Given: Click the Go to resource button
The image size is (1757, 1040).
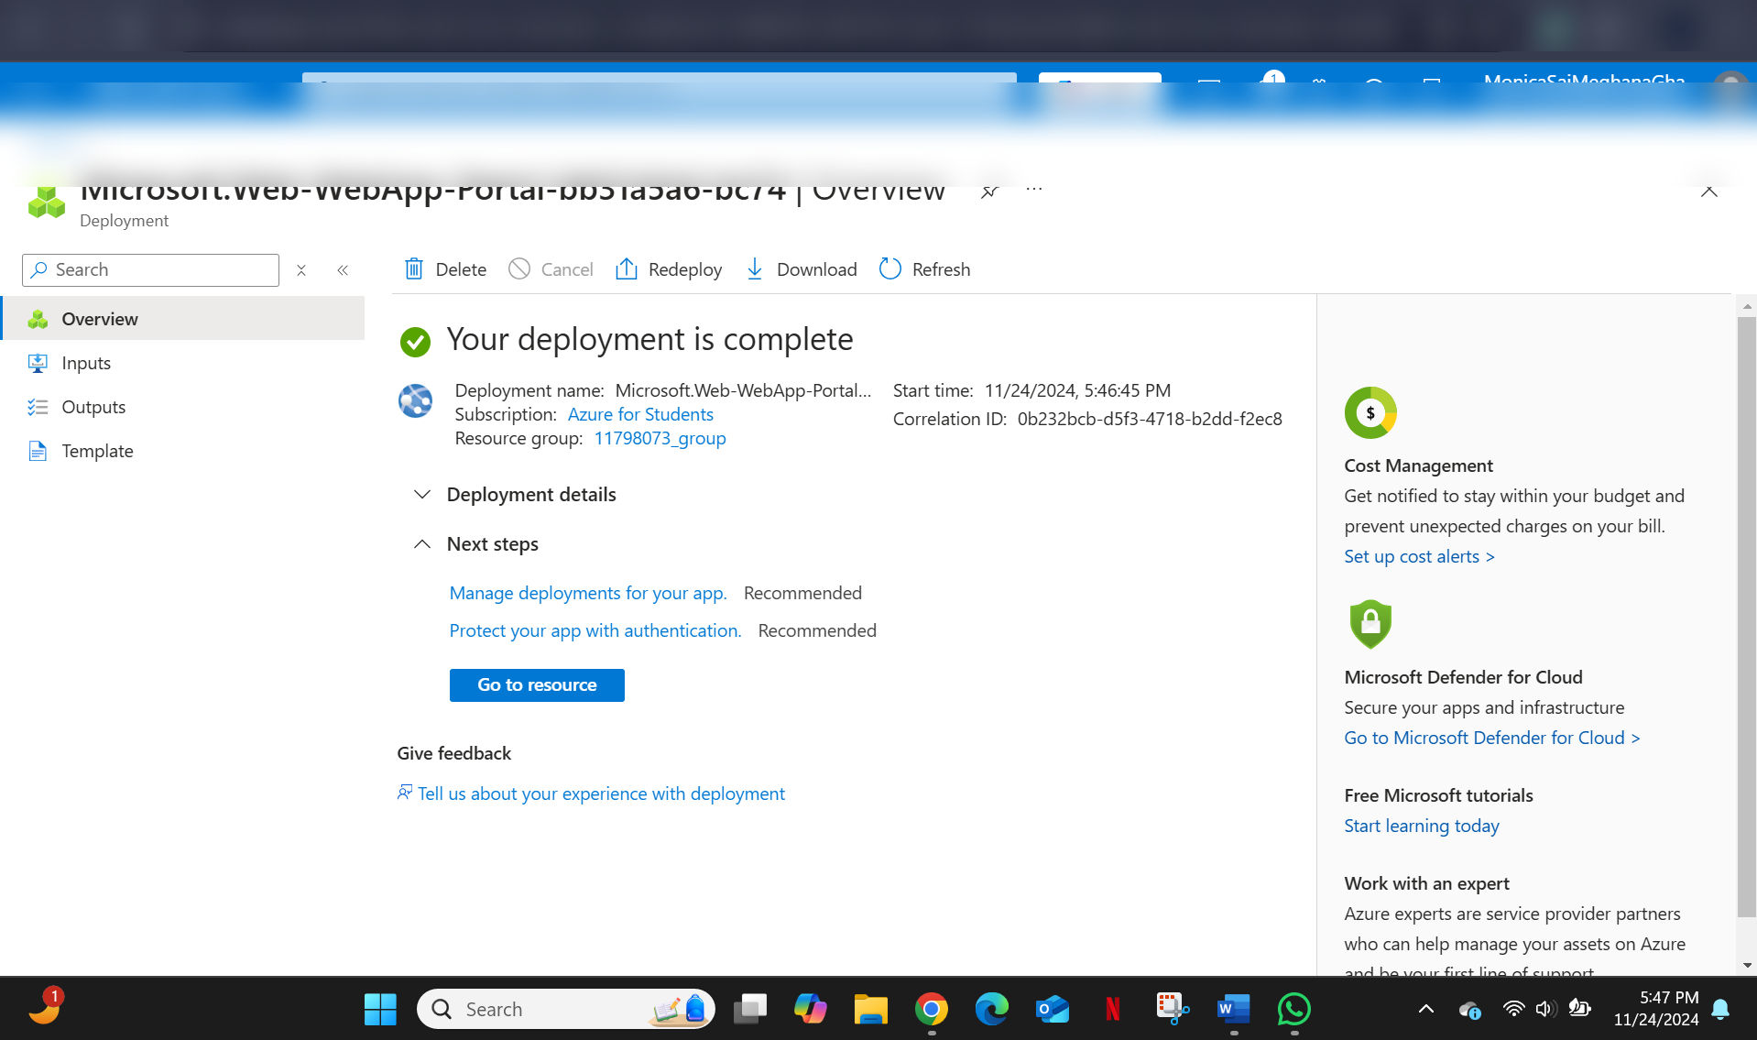Looking at the screenshot, I should click(537, 684).
